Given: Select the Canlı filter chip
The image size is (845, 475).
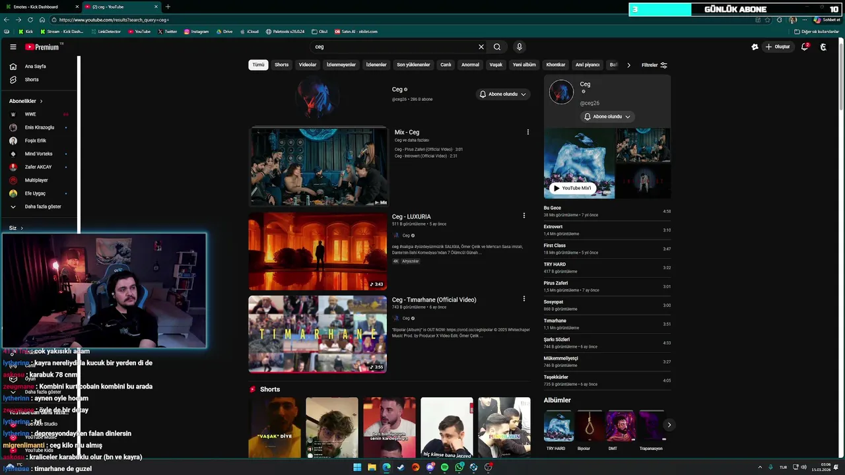Looking at the screenshot, I should [x=446, y=65].
